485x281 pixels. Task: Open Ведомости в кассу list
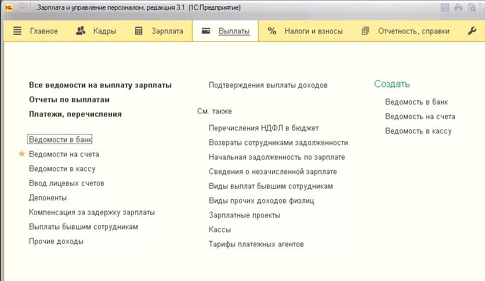point(62,169)
